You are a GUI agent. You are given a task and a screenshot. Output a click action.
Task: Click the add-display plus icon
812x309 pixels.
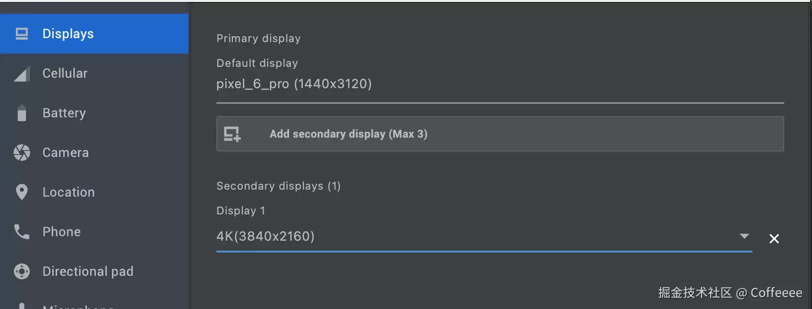click(232, 134)
